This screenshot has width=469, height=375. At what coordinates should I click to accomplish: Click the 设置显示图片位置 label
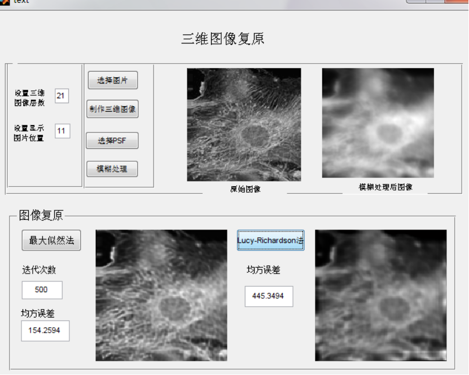tap(29, 133)
